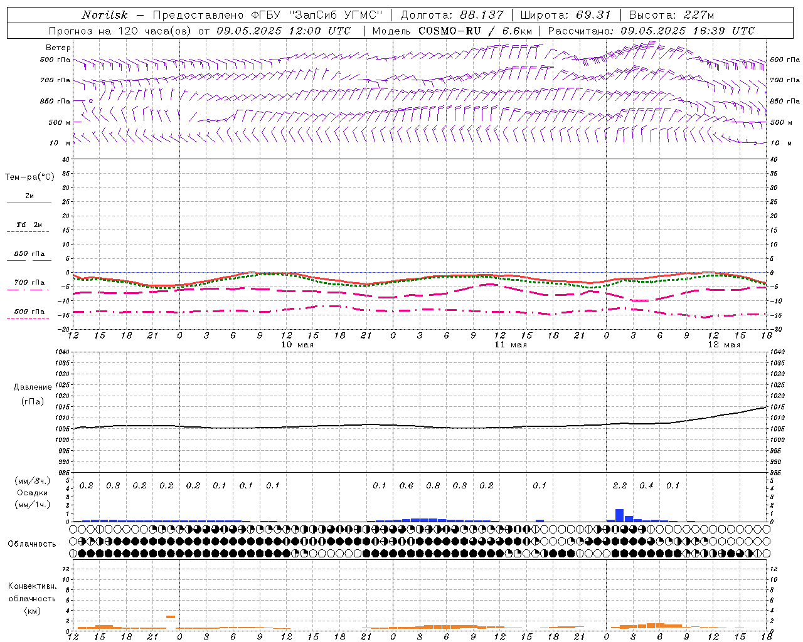Click the 11 мая date label
The width and height of the screenshot is (803, 642).
coord(511,345)
